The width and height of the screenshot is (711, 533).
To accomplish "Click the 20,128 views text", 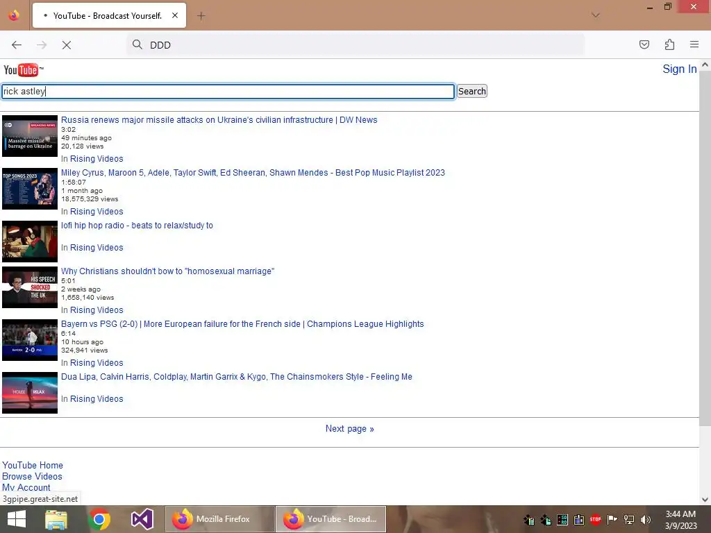I will click(83, 146).
